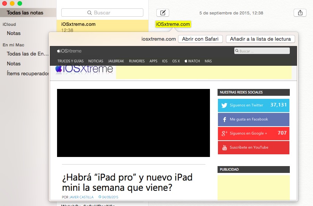Click the Google+ icon

pyautogui.click(x=224, y=133)
